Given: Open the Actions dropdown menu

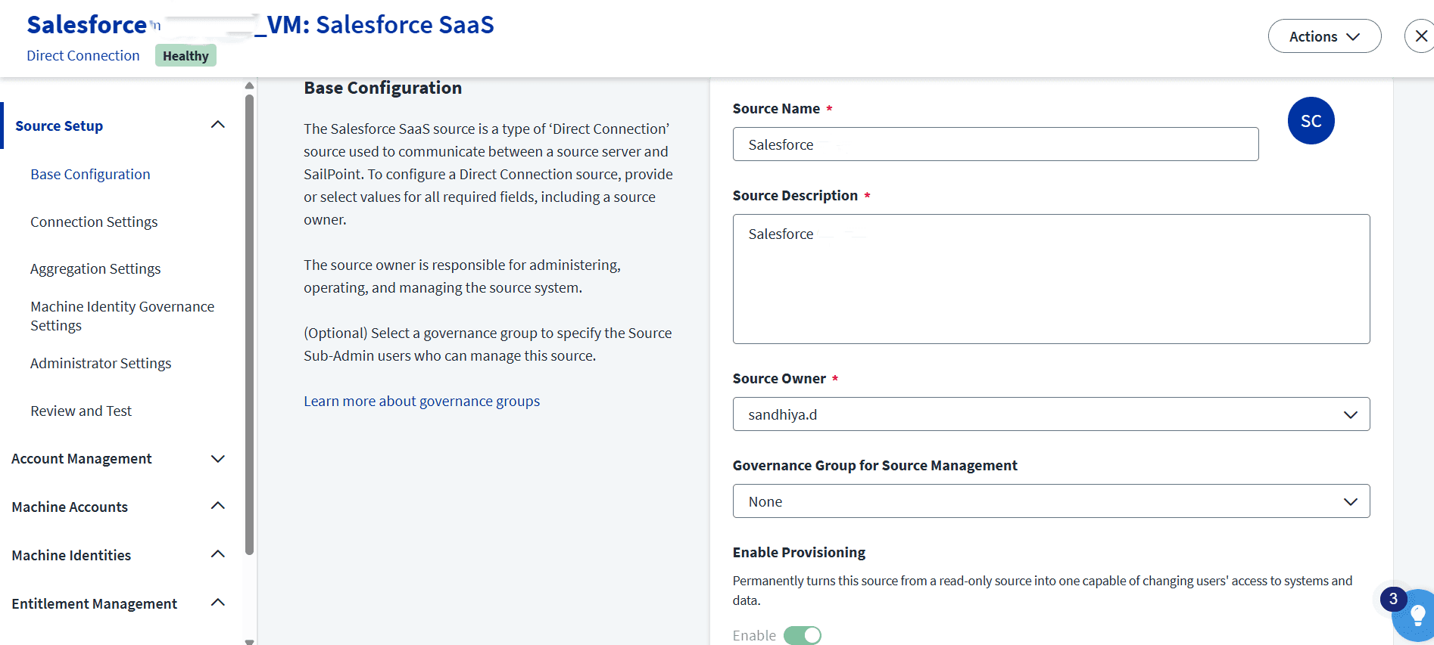Looking at the screenshot, I should (x=1324, y=36).
